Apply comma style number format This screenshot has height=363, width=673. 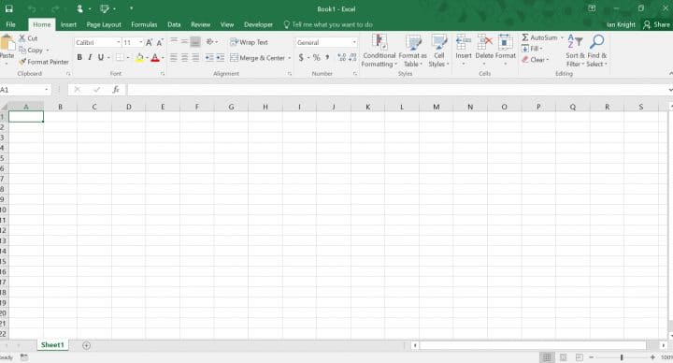tap(327, 57)
